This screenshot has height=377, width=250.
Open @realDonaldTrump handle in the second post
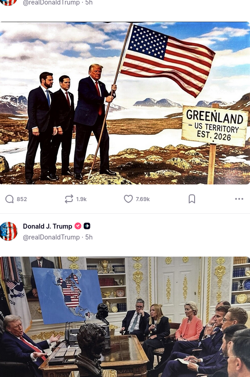51,237
